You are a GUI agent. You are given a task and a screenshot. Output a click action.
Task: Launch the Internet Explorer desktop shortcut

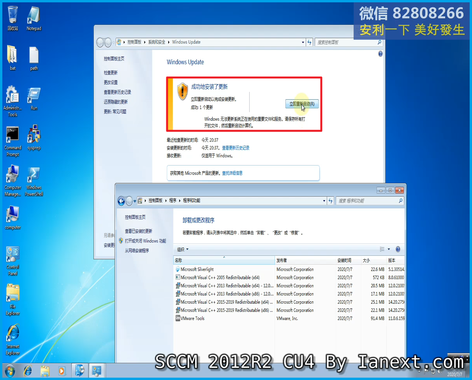pyautogui.click(x=12, y=340)
